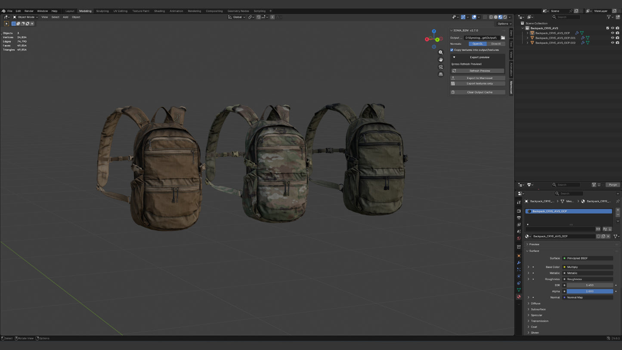Hide Backpack_CRYE_AVS collection in viewport
The width and height of the screenshot is (622, 350).
613,28
